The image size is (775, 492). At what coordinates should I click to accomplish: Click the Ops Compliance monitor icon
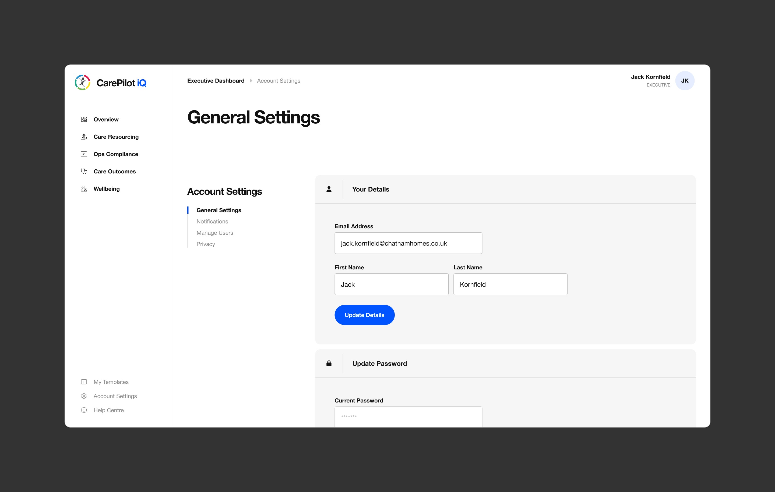[x=84, y=154]
